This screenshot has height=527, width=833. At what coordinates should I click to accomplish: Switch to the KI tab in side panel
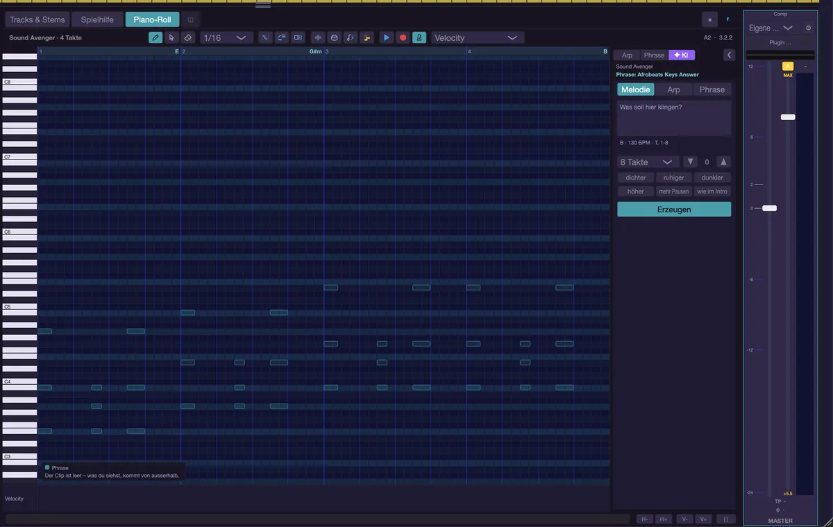pyautogui.click(x=682, y=55)
